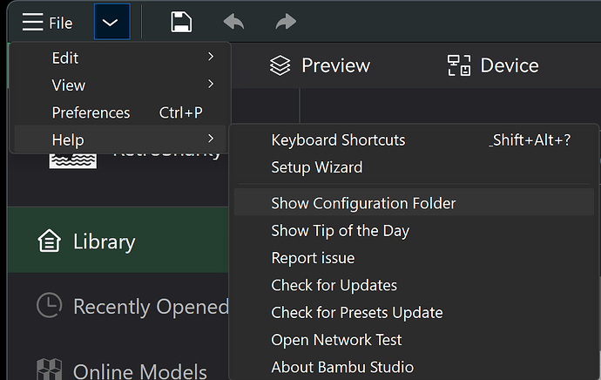Expand the Edit submenu chevron

(211, 57)
